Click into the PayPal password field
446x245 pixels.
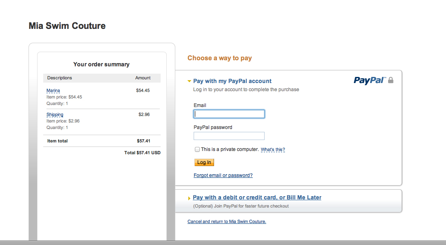click(x=229, y=136)
